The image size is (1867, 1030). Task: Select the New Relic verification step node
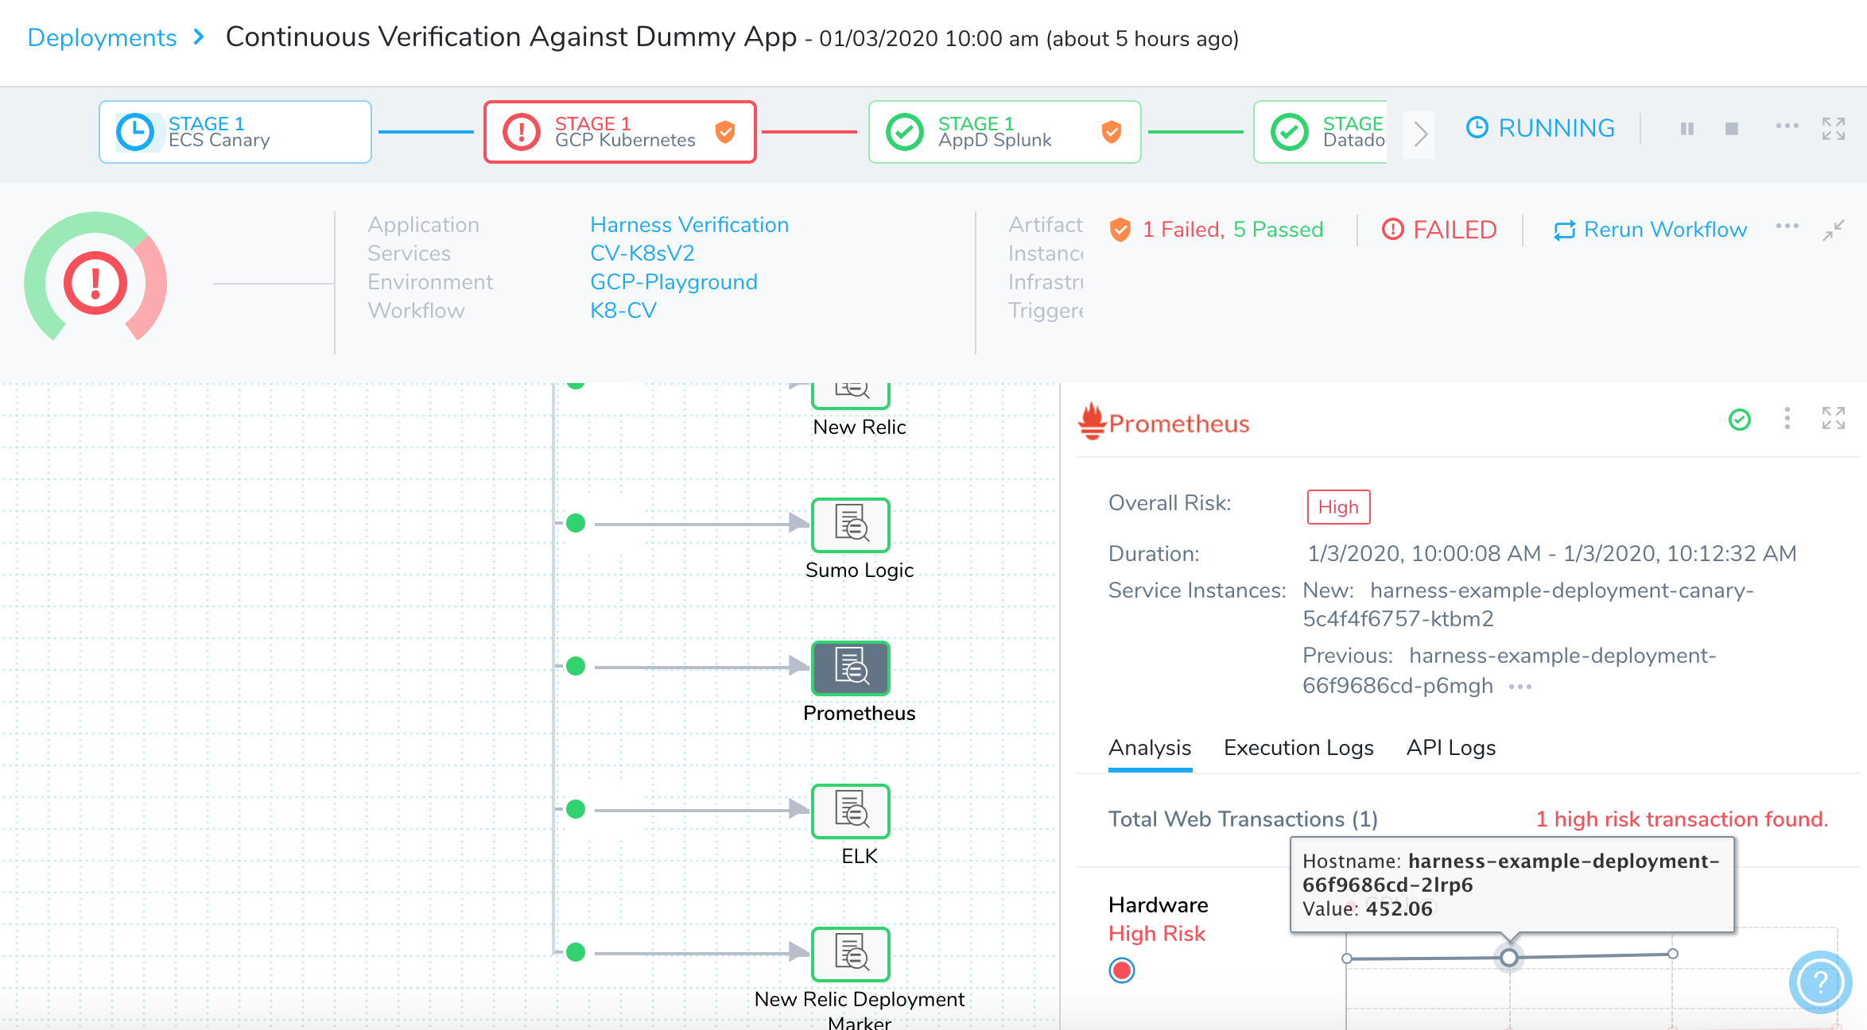pos(851,395)
